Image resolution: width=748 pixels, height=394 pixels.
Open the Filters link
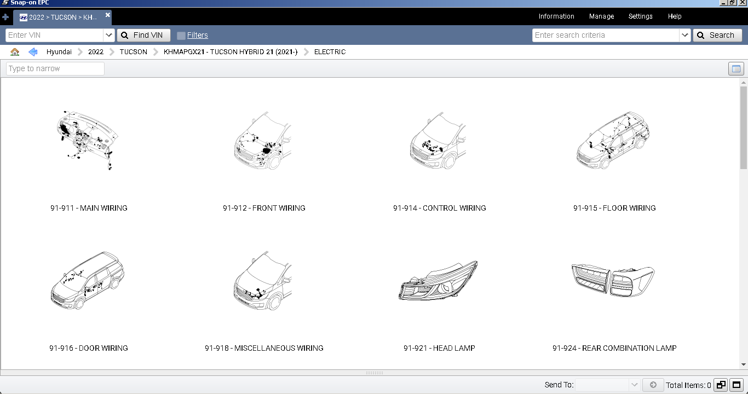click(x=198, y=35)
